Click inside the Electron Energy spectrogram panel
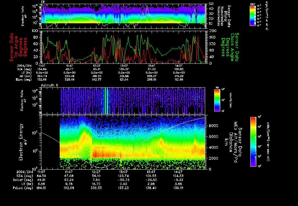 123,142
